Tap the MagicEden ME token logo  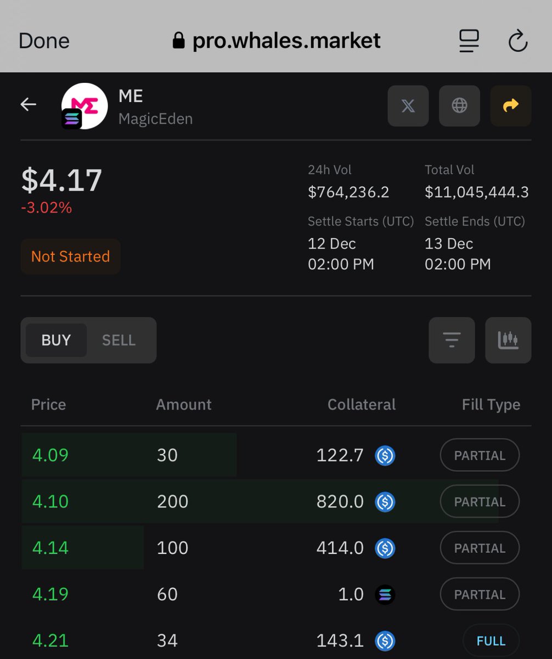point(85,106)
